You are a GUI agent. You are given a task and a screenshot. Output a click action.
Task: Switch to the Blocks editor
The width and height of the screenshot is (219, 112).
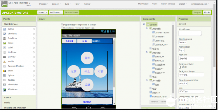tap(207, 12)
